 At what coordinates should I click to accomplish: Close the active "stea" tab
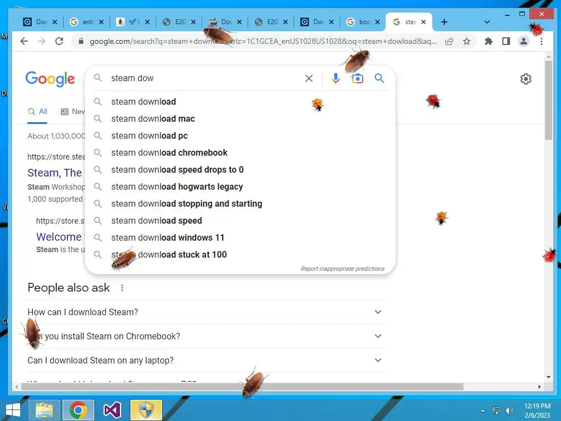click(423, 22)
